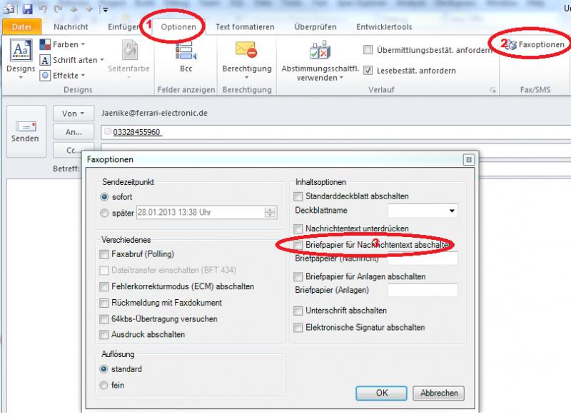Viewport: 571px width, 417px height.
Task: Check Standarddeckblatt abschalten option
Action: coord(299,196)
